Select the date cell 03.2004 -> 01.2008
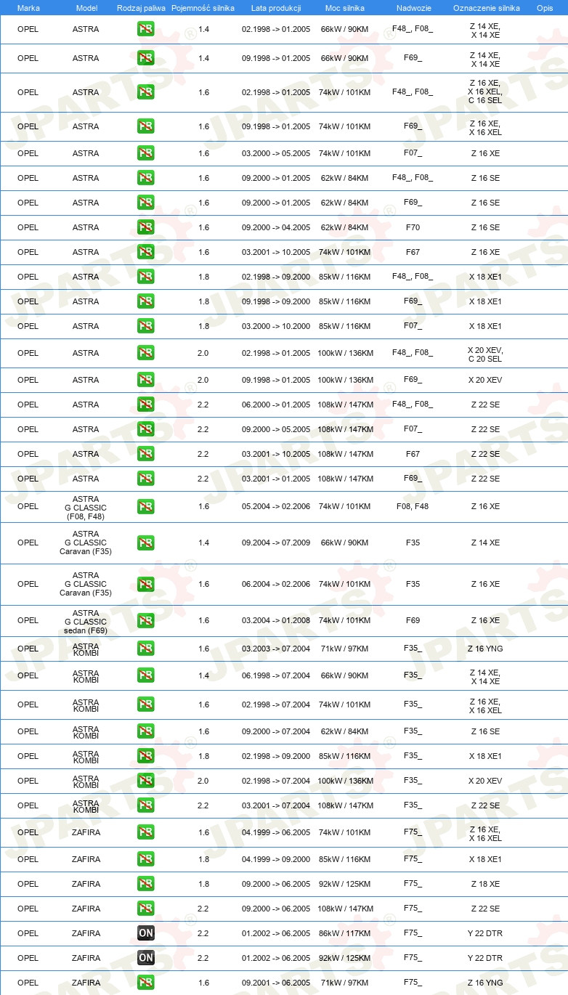 coord(276,620)
